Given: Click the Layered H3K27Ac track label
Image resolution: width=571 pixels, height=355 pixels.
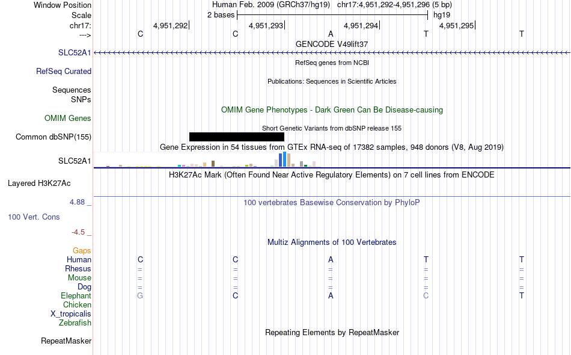Looking at the screenshot, I should pyautogui.click(x=39, y=184).
